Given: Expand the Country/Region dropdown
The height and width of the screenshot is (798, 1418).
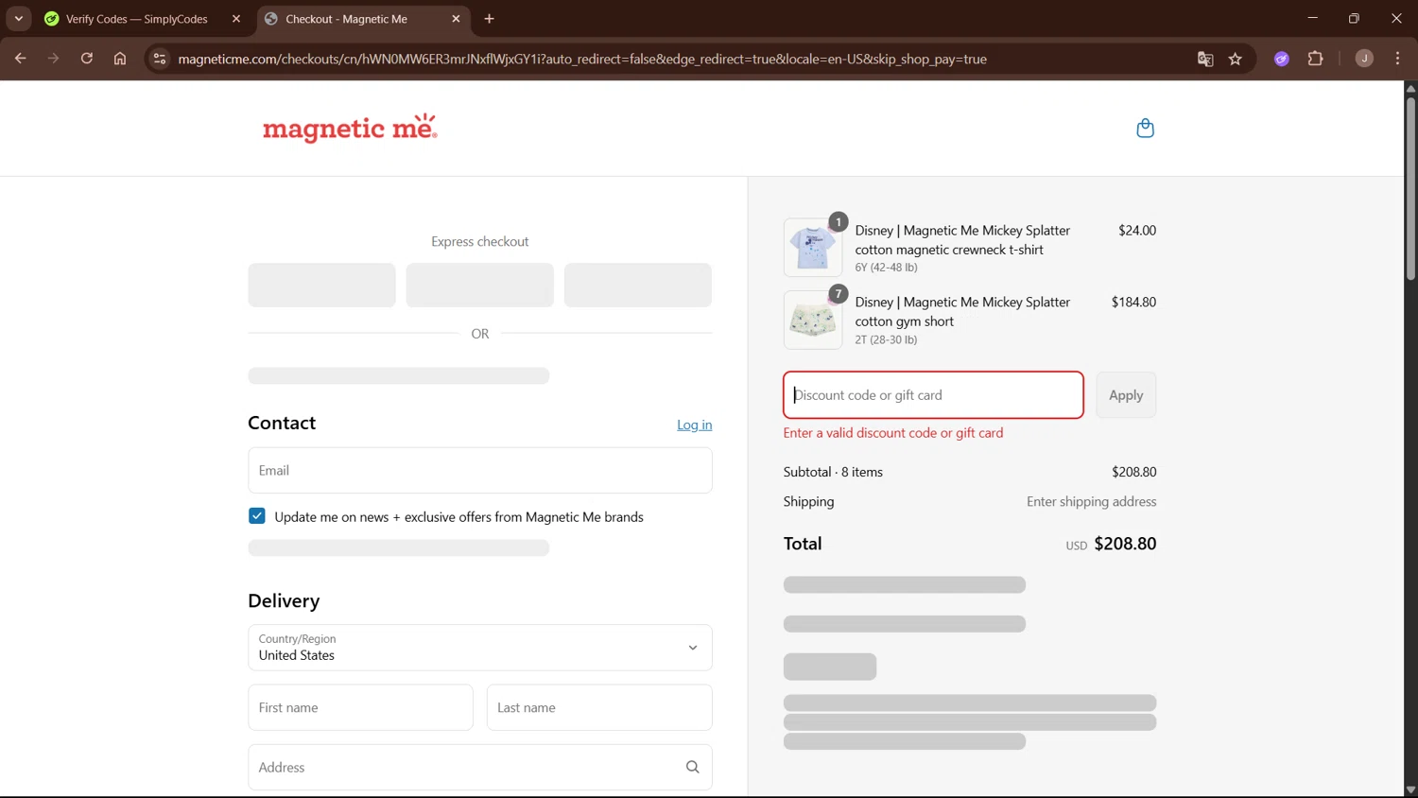Looking at the screenshot, I should click(480, 648).
